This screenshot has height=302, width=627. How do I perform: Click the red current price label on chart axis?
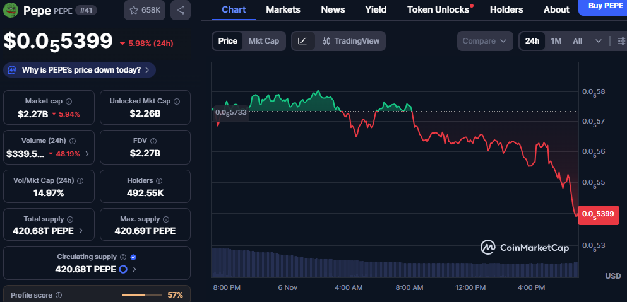pyautogui.click(x=599, y=214)
